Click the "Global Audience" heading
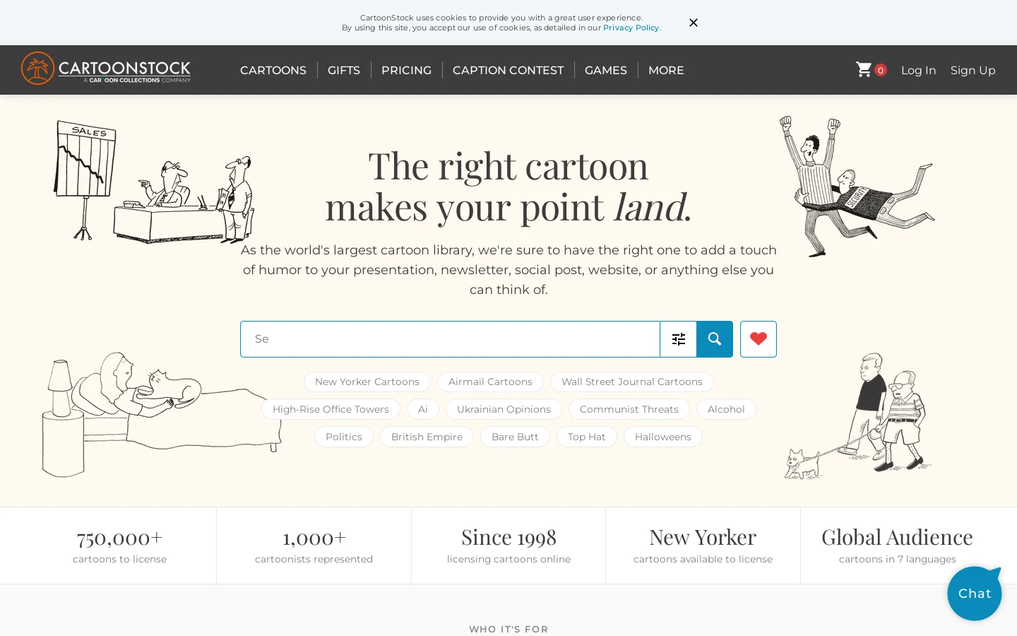1017x636 pixels. 897,538
